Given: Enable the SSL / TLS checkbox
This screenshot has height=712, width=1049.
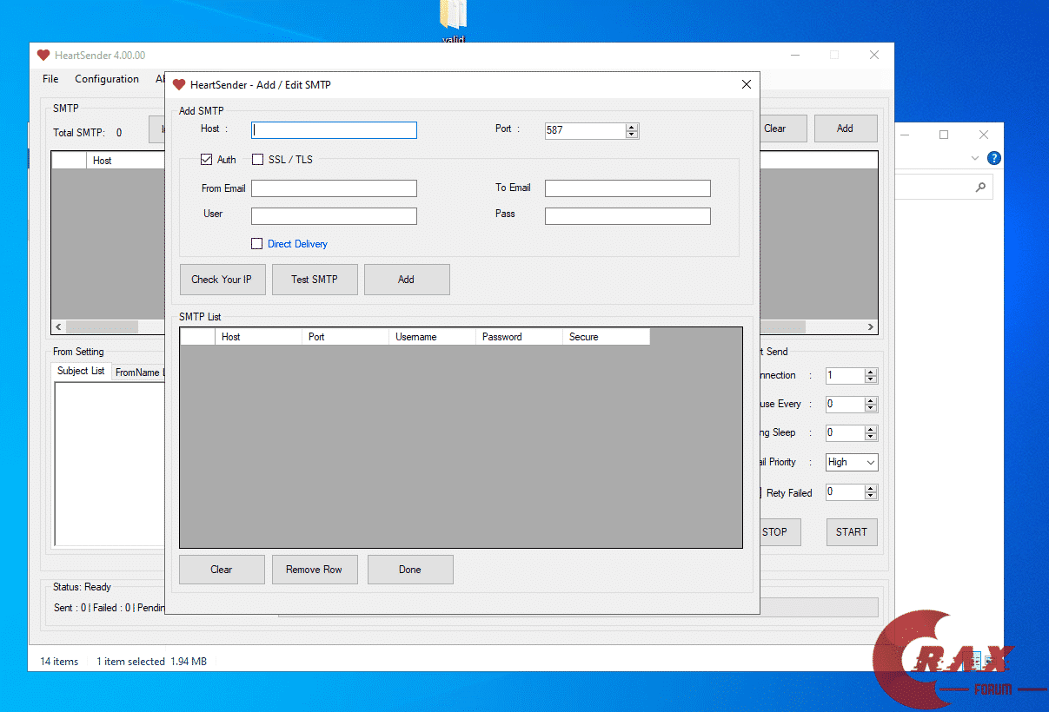Looking at the screenshot, I should pyautogui.click(x=257, y=160).
